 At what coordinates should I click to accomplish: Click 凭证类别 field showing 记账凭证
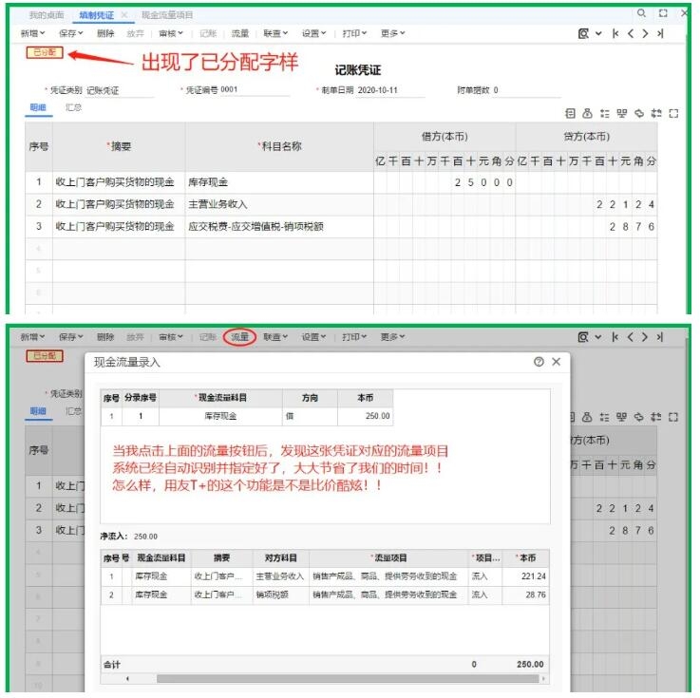pyautogui.click(x=120, y=90)
